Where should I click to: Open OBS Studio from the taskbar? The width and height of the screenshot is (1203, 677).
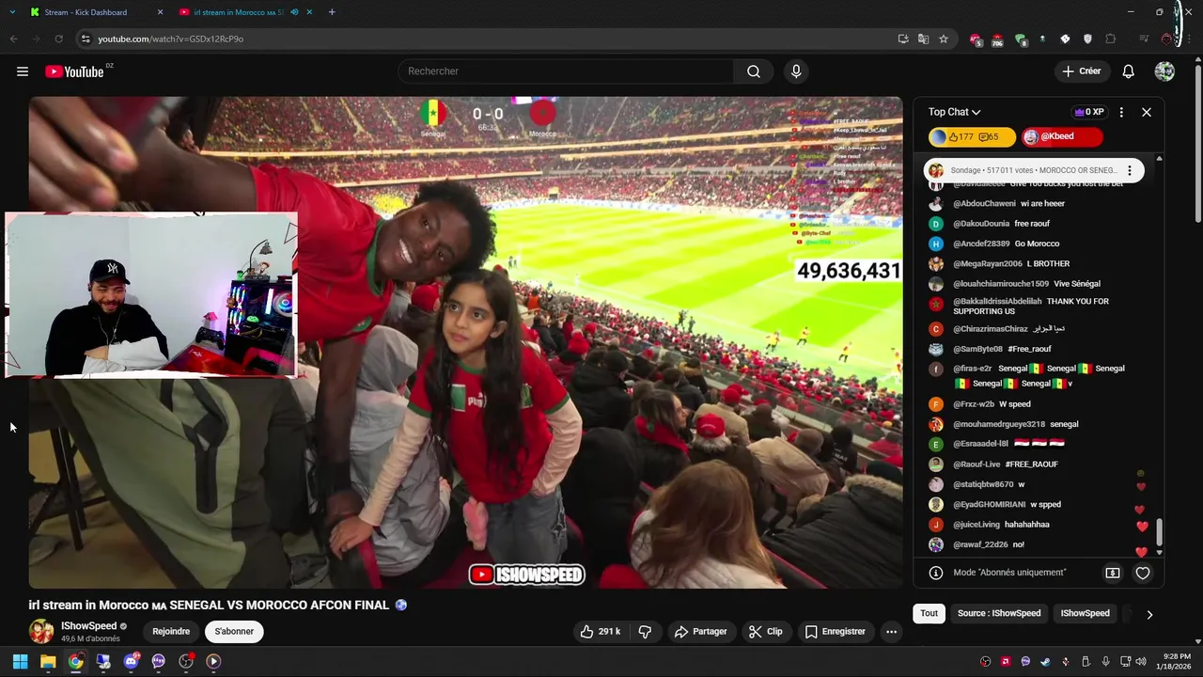point(186,661)
